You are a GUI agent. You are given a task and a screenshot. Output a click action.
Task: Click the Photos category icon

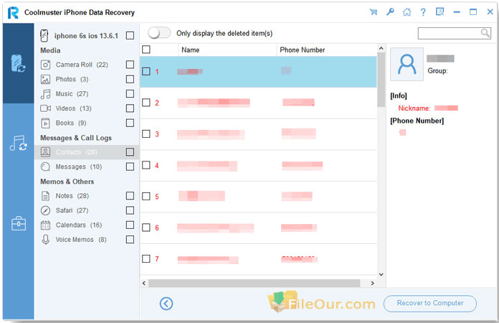(45, 80)
